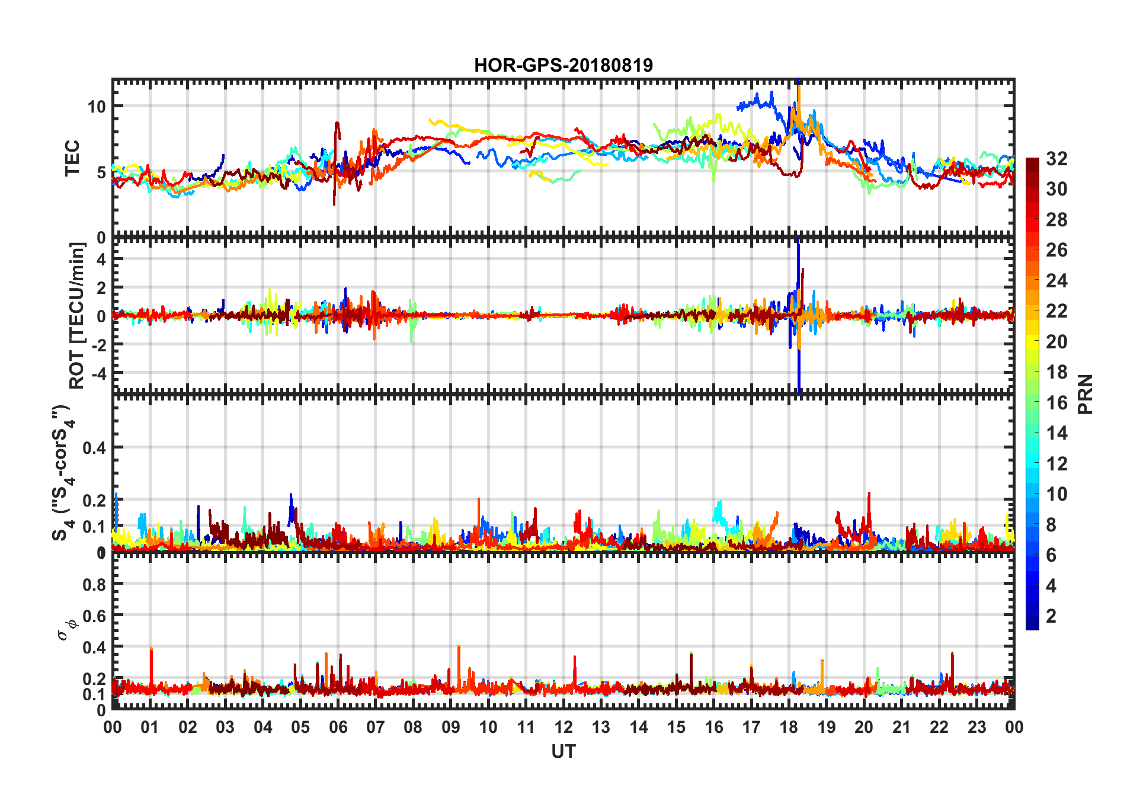
Task: Click the orange sigma phi spike near 09 UT
Action: (459, 667)
